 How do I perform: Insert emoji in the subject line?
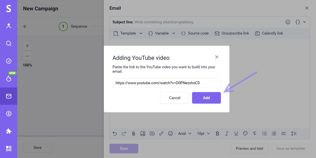click(288, 22)
